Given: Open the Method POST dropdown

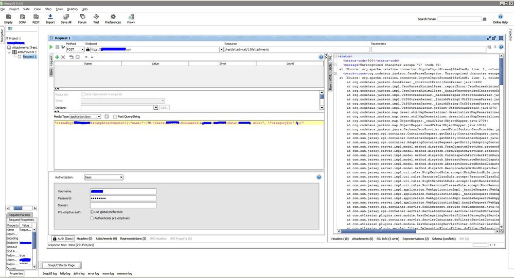Looking at the screenshot, I should (x=75, y=49).
